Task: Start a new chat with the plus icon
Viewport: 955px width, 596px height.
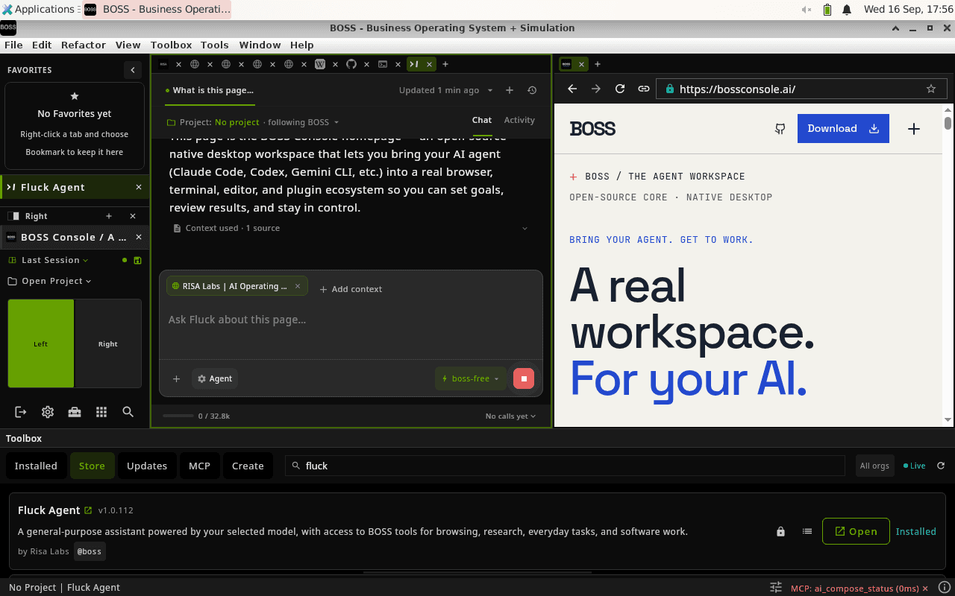Action: click(x=510, y=90)
